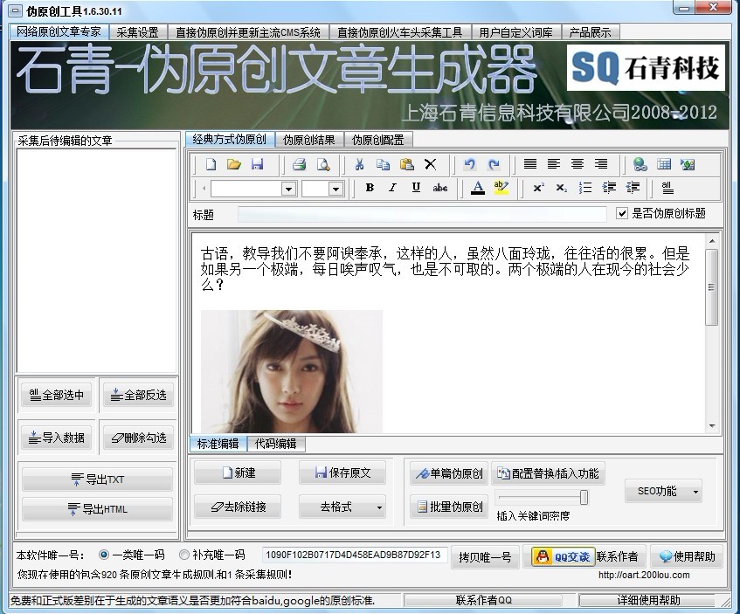Expand the SEO功能 dropdown
This screenshot has width=740, height=614.
pos(695,492)
